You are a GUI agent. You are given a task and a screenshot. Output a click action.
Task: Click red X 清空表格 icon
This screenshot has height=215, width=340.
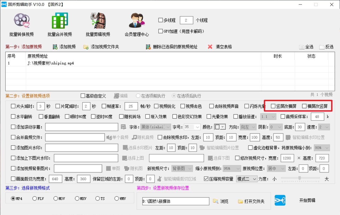(x=210, y=47)
